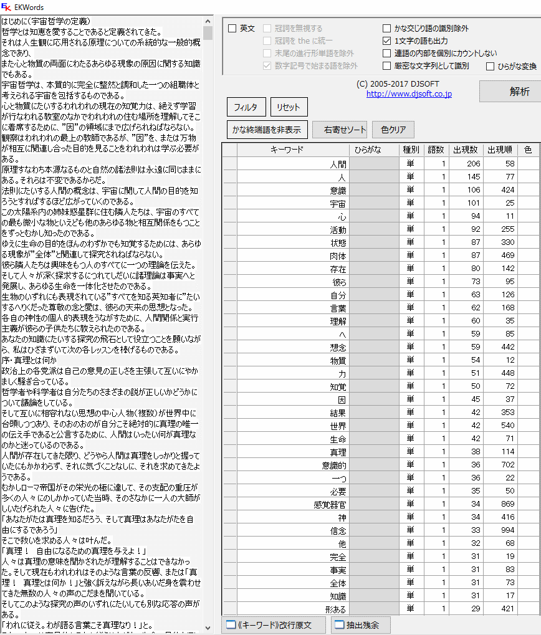
Task: Sort by ひらがな column header
Action: [374, 150]
